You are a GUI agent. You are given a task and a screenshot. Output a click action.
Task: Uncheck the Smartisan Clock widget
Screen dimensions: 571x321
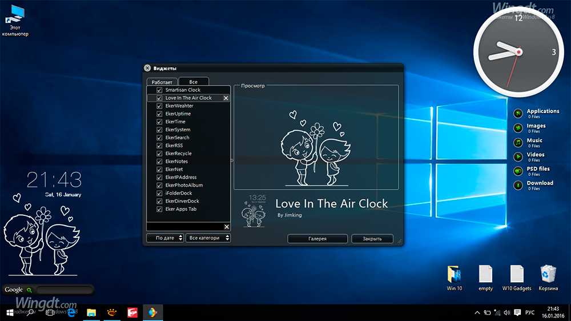159,90
